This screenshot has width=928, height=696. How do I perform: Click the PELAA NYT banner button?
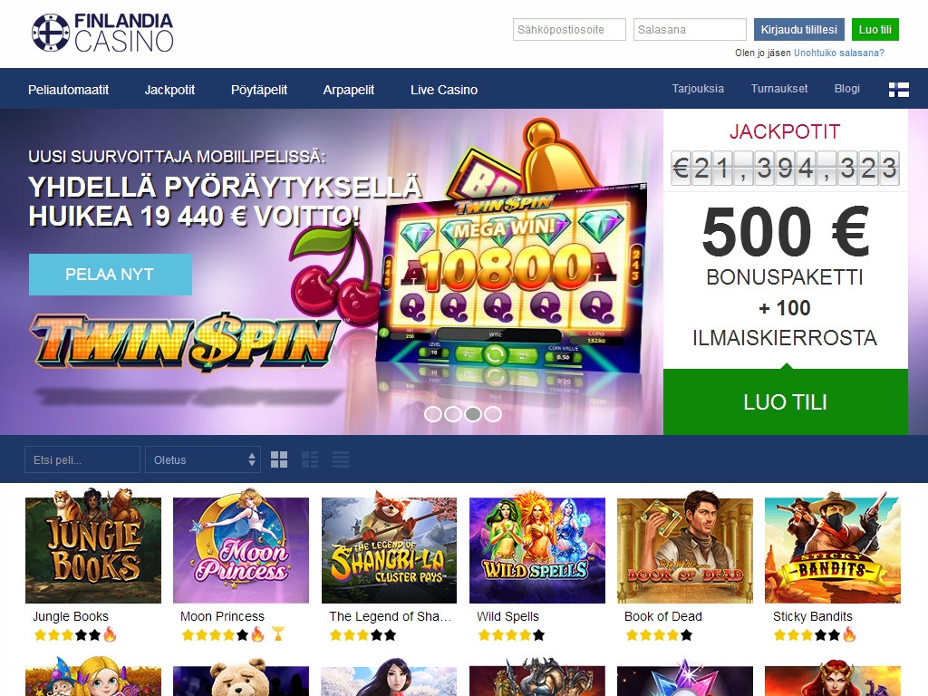coord(111,275)
